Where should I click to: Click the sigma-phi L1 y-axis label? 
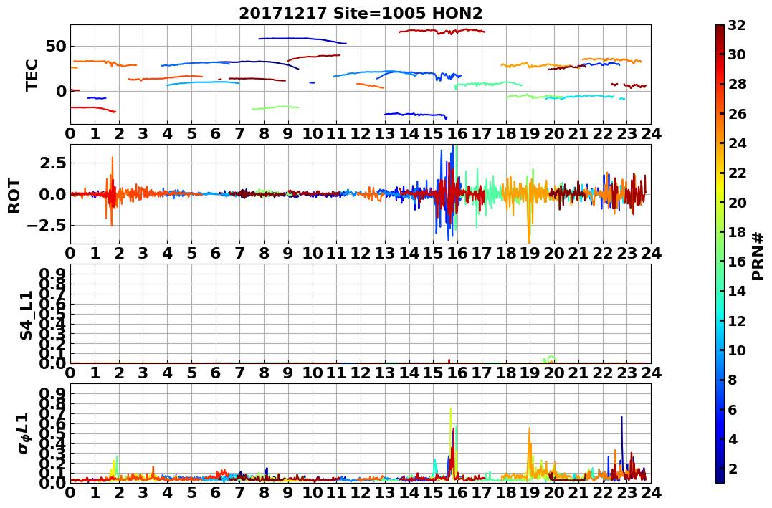(23, 433)
